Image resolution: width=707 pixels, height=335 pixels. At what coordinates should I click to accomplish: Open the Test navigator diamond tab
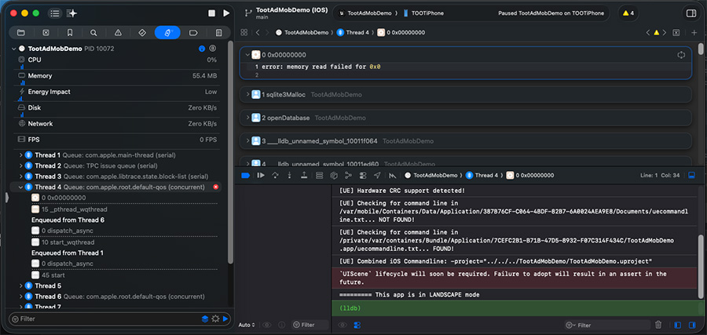(x=141, y=32)
